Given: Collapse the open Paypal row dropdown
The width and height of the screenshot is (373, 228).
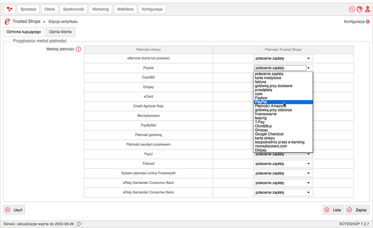Looking at the screenshot, I should pyautogui.click(x=283, y=68).
